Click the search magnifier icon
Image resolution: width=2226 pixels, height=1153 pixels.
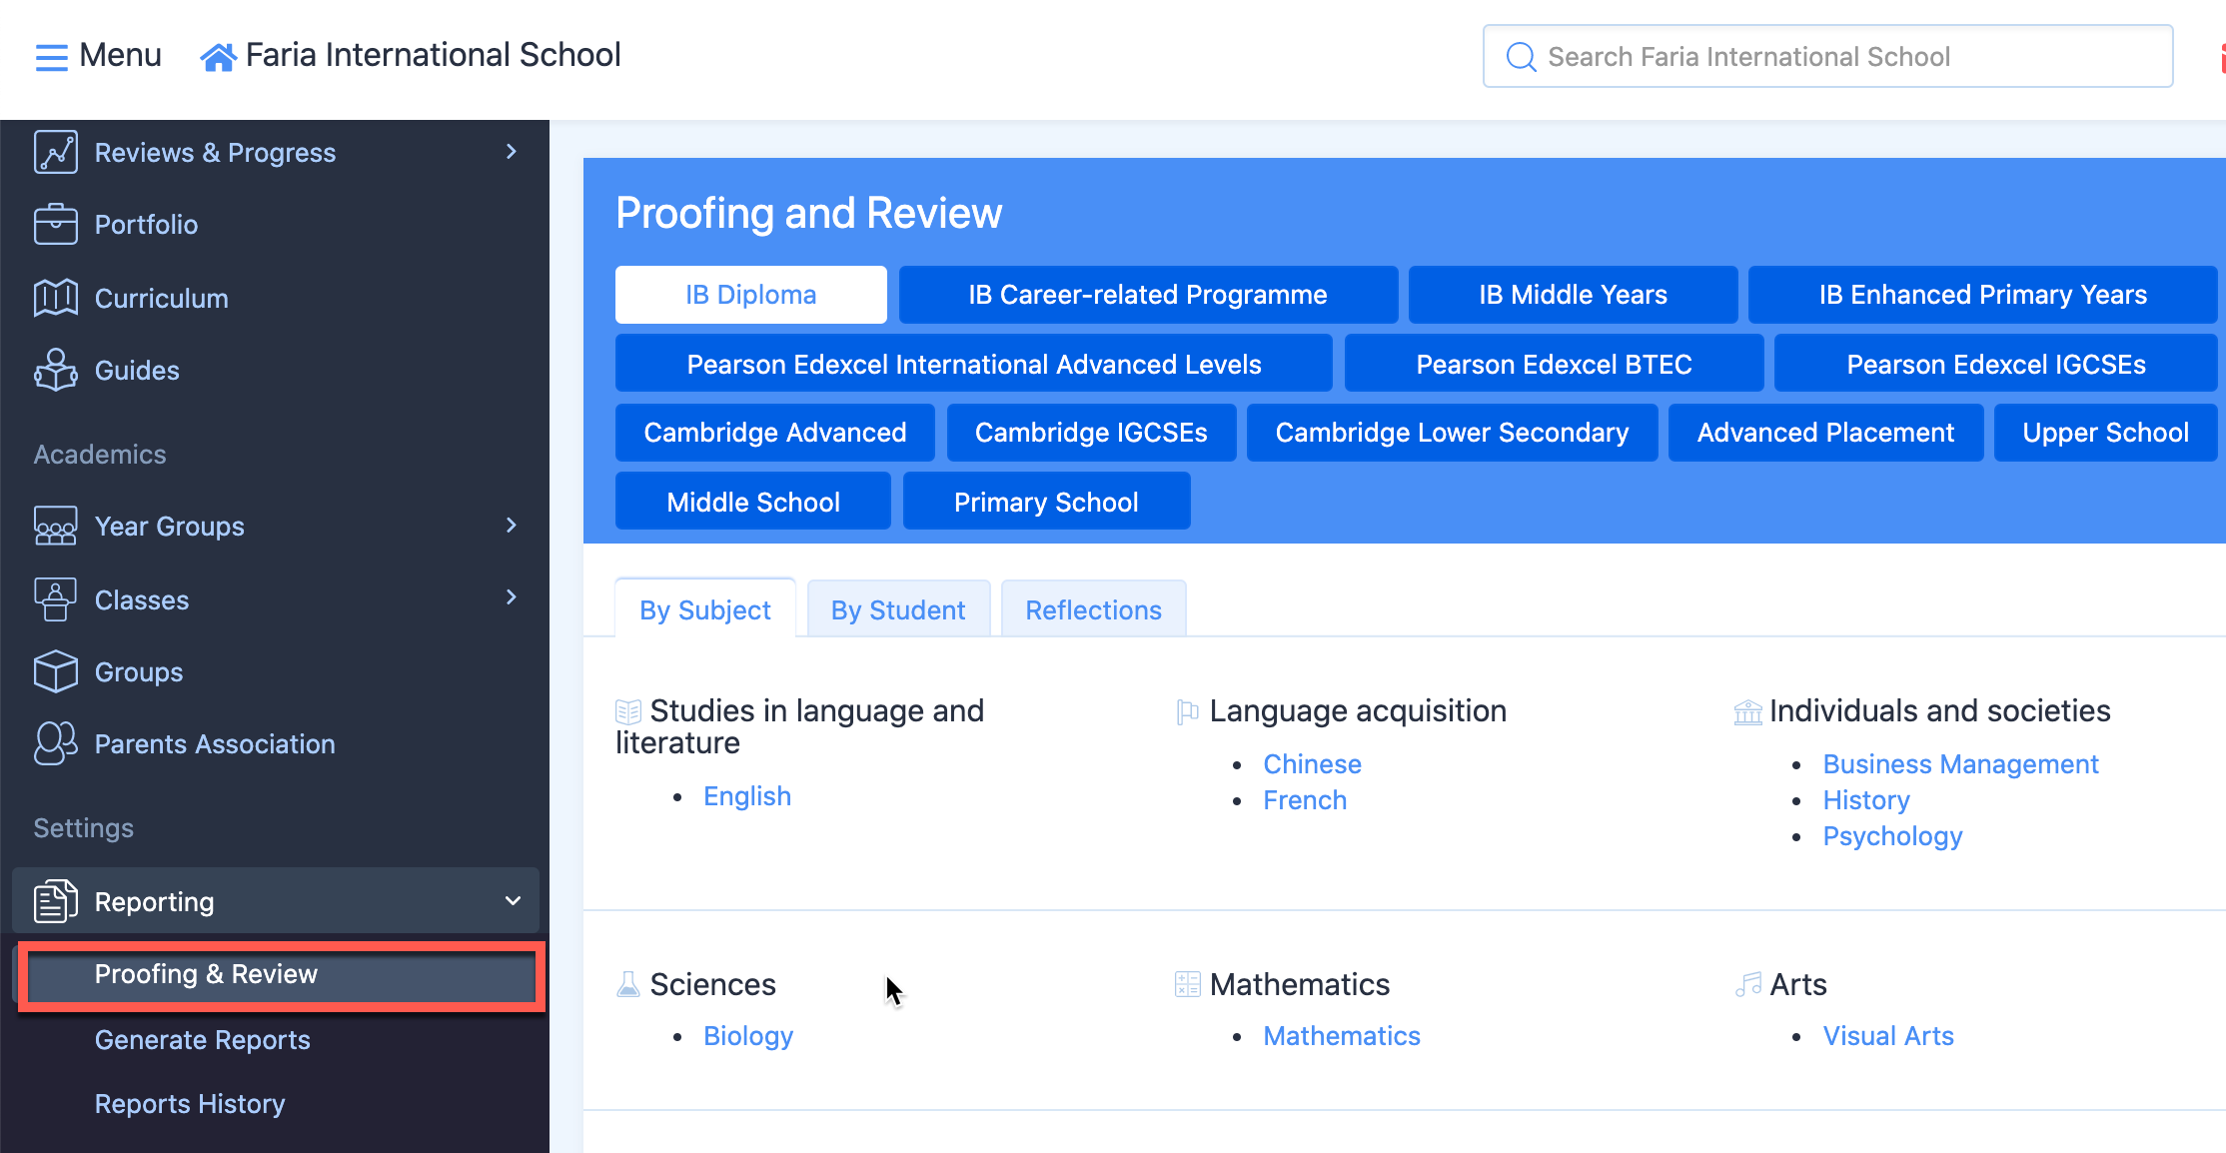coord(1521,57)
